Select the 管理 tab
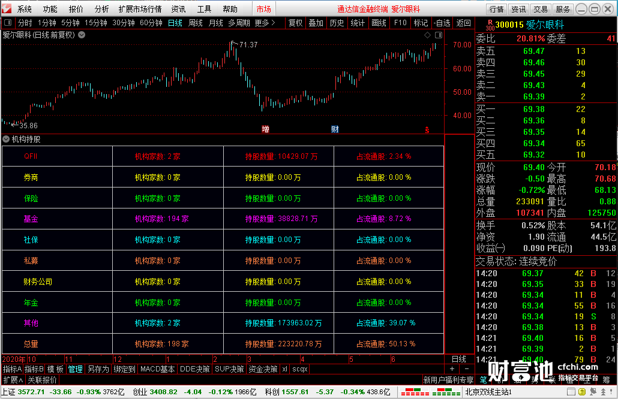This screenshot has width=618, height=399. coord(75,369)
